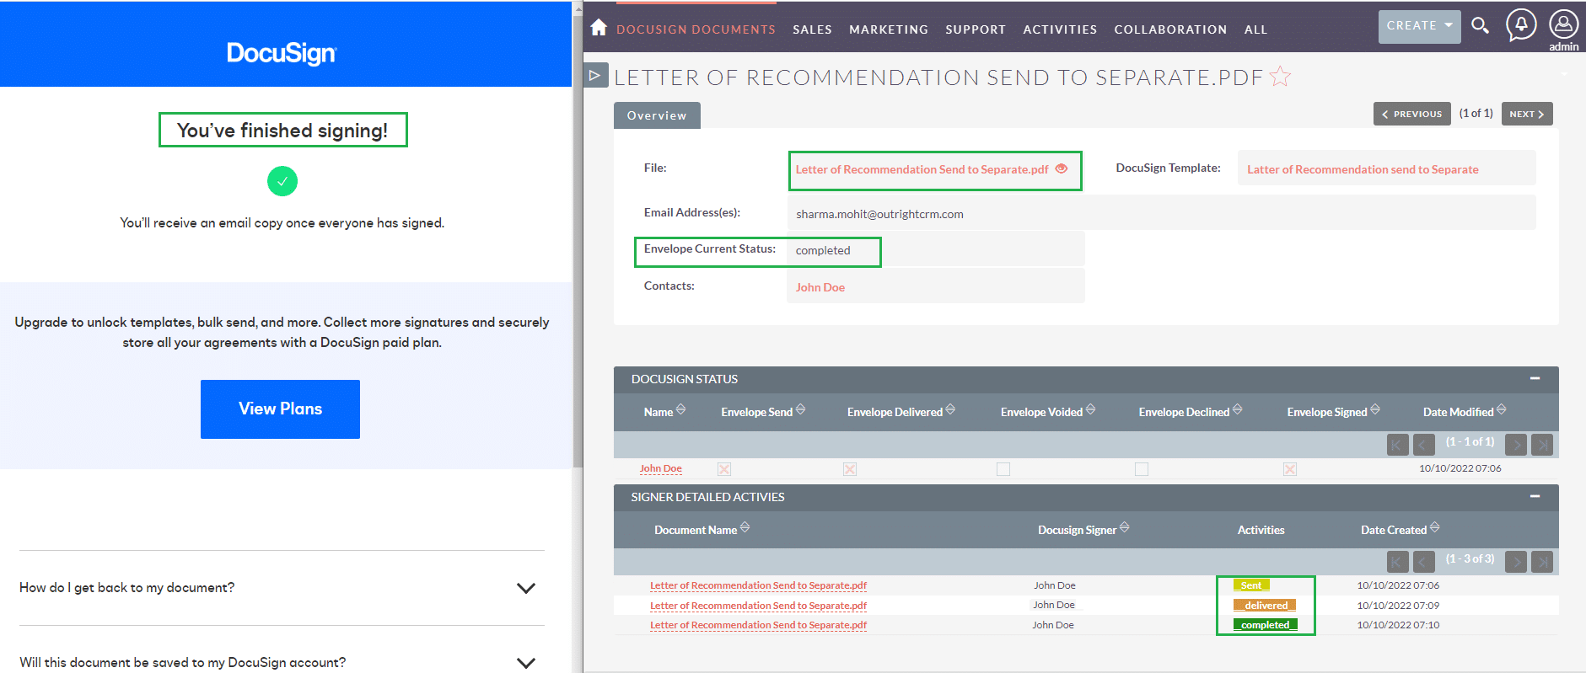Click the completed activity badge
This screenshot has height=673, width=1586.
click(1265, 625)
